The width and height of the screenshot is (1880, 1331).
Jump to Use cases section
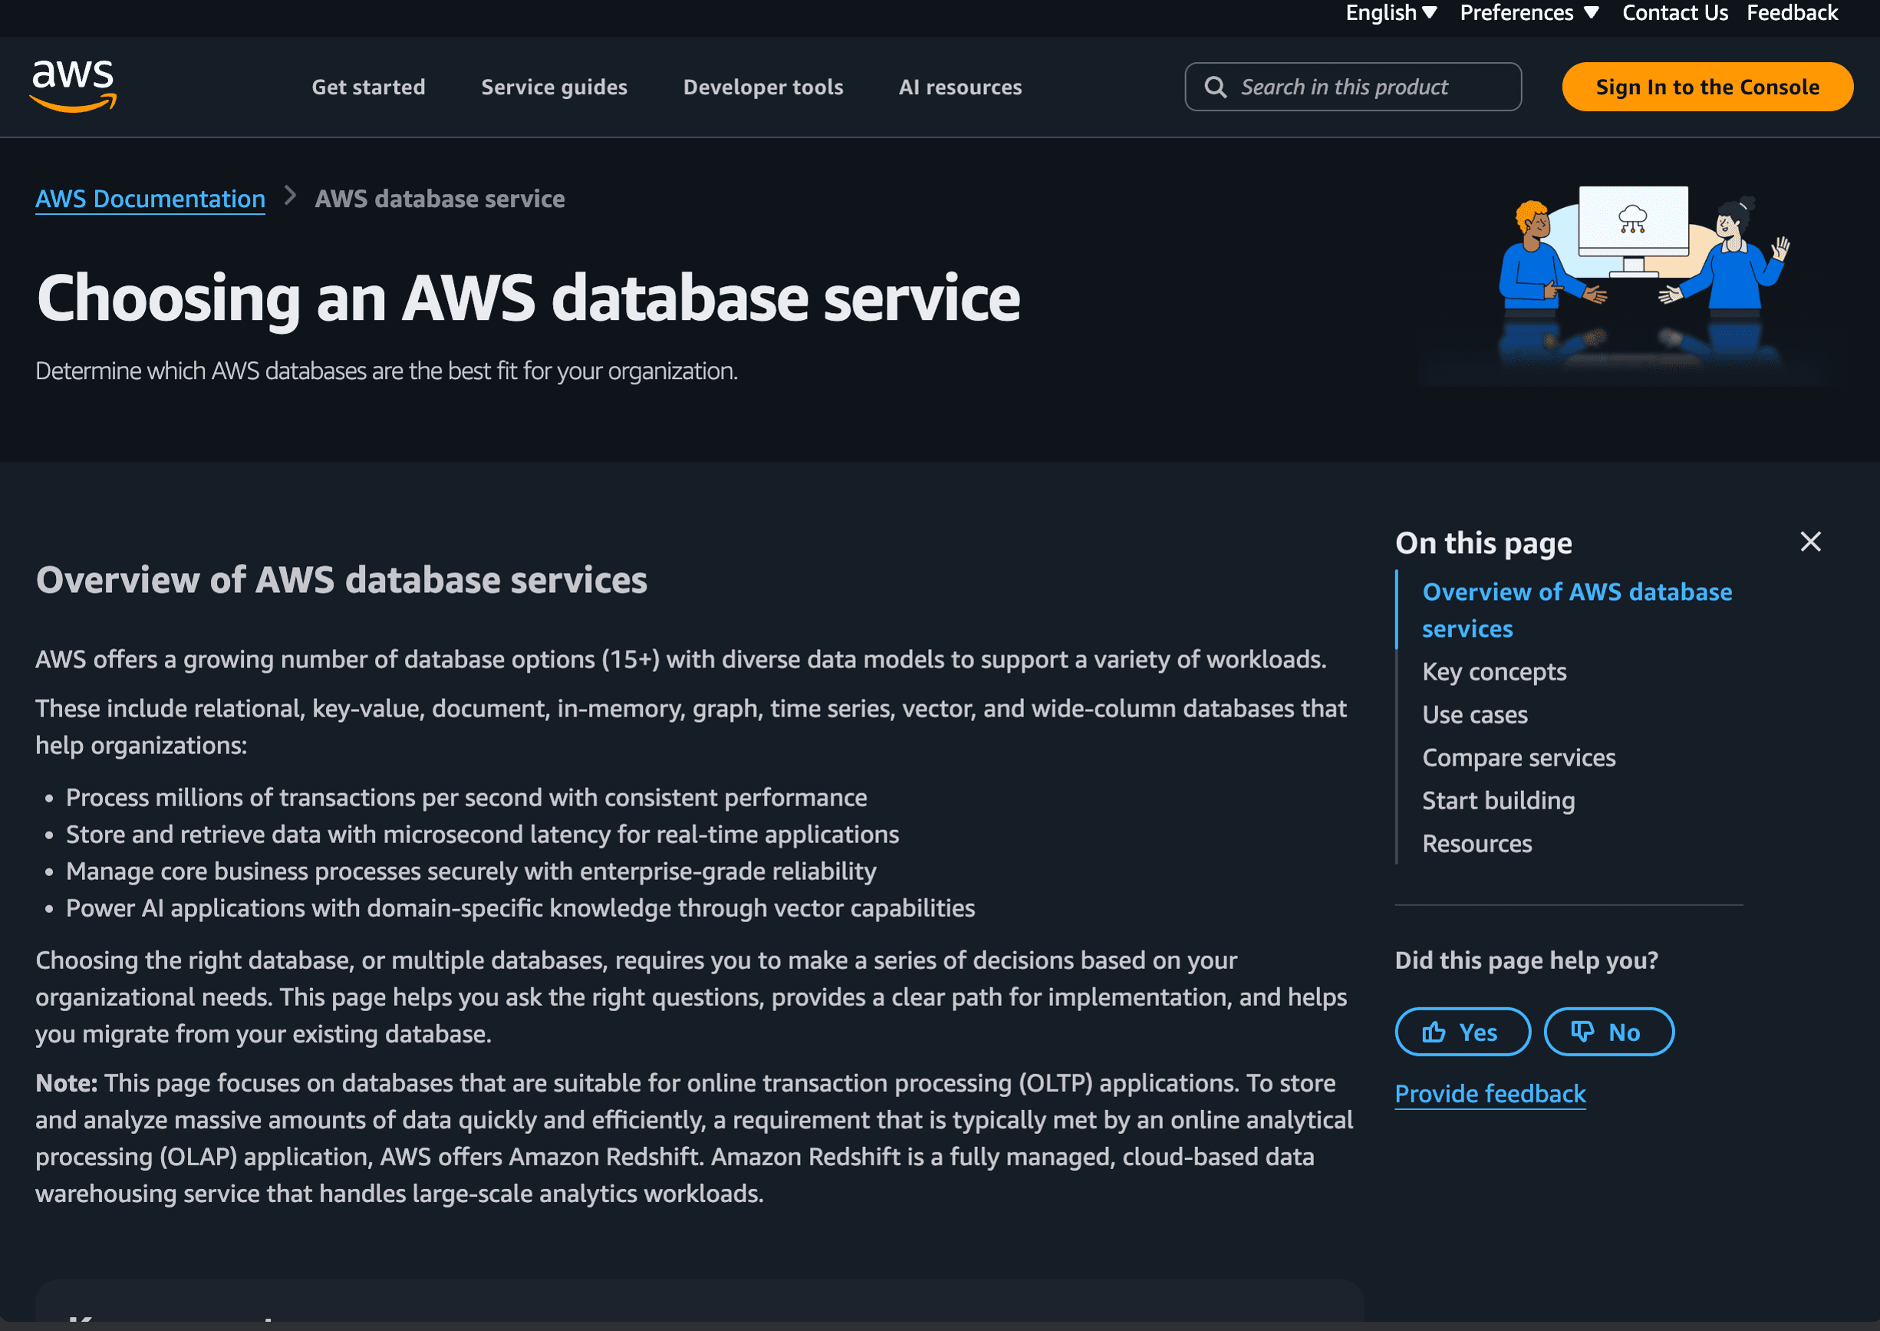[x=1474, y=715]
